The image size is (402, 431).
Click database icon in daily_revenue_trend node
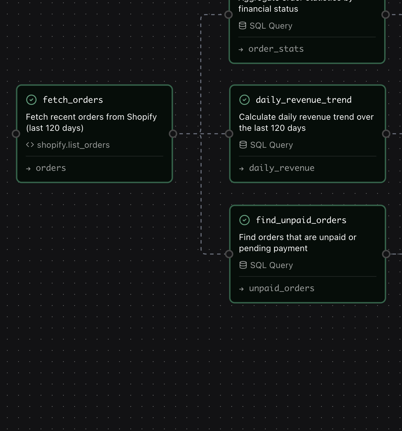pos(243,145)
